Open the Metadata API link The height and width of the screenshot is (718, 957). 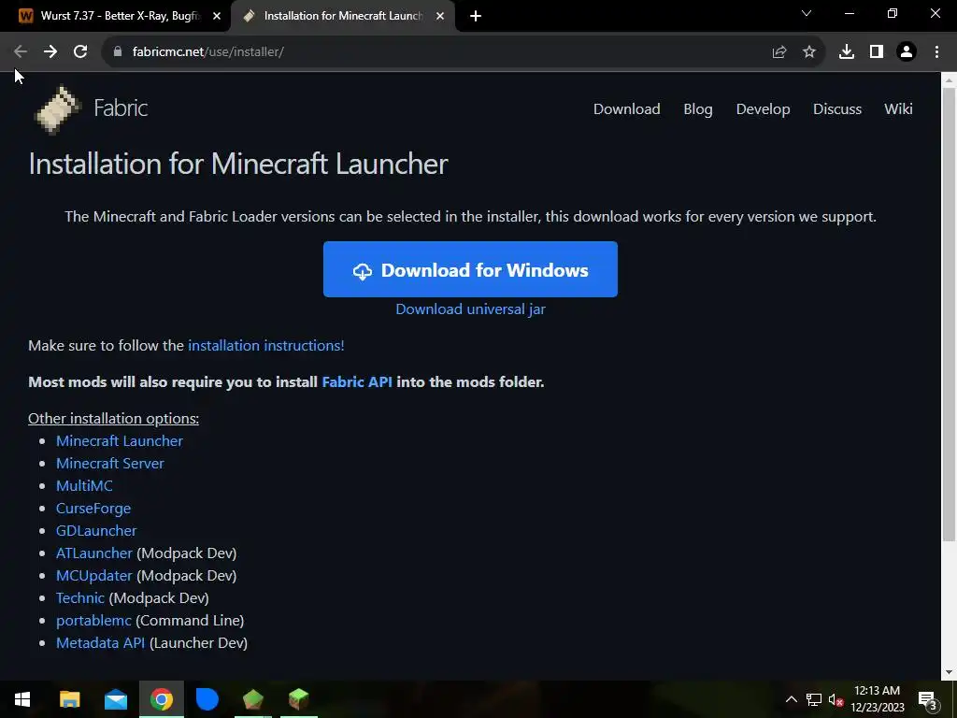101,643
